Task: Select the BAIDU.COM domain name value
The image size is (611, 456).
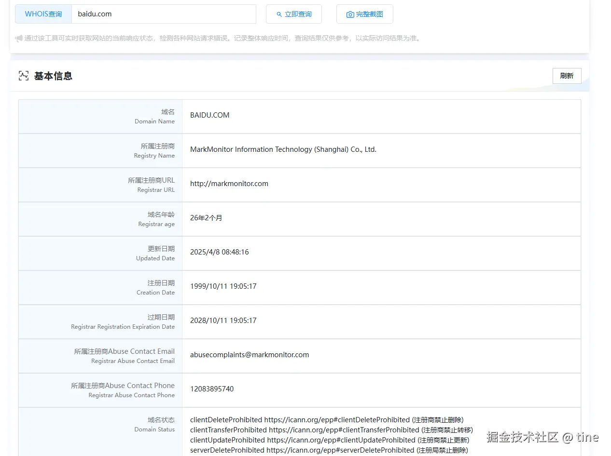Action: point(210,115)
